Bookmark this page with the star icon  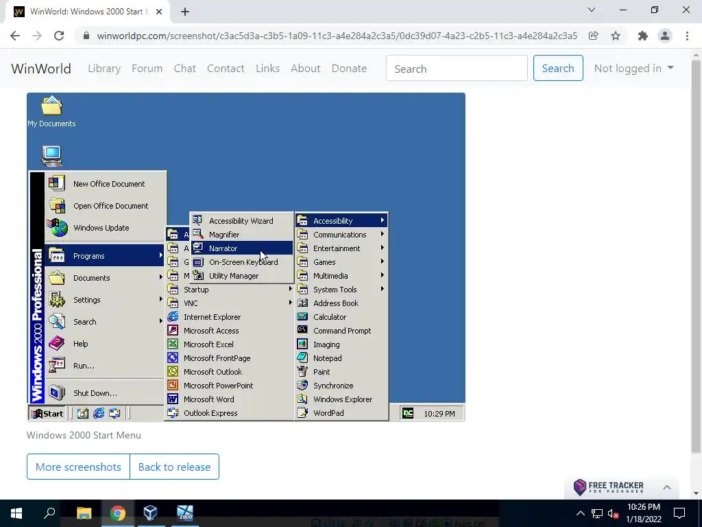616,36
